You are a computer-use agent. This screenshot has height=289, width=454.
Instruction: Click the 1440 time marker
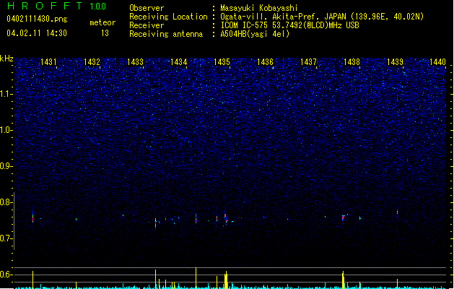(x=437, y=61)
